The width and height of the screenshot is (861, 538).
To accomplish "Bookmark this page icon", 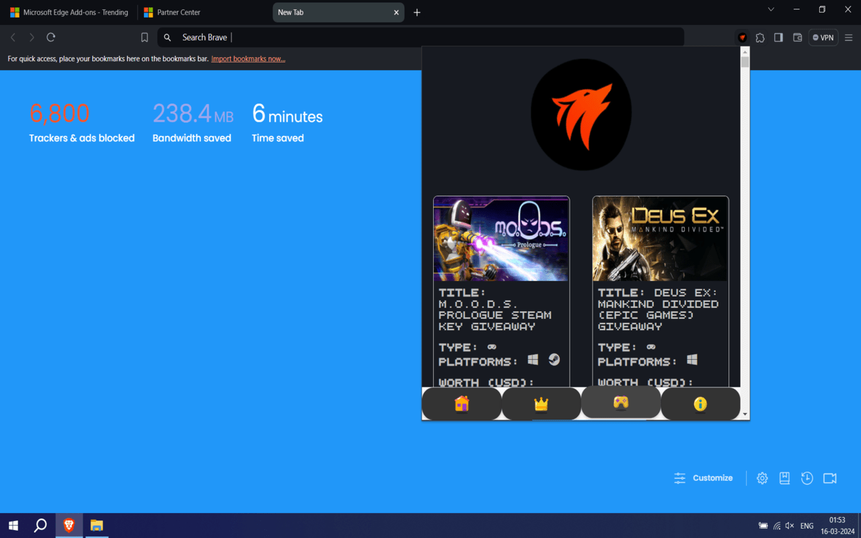I will [x=144, y=38].
